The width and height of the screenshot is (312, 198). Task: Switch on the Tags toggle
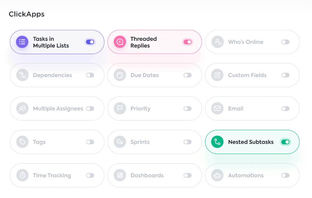point(90,142)
